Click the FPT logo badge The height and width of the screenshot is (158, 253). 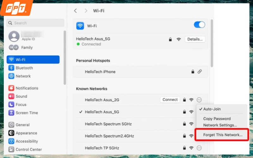tap(16, 8)
